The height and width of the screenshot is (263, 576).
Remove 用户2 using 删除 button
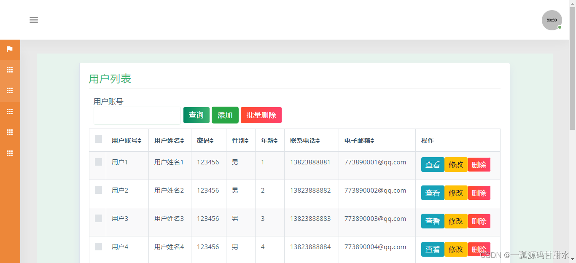click(x=479, y=193)
